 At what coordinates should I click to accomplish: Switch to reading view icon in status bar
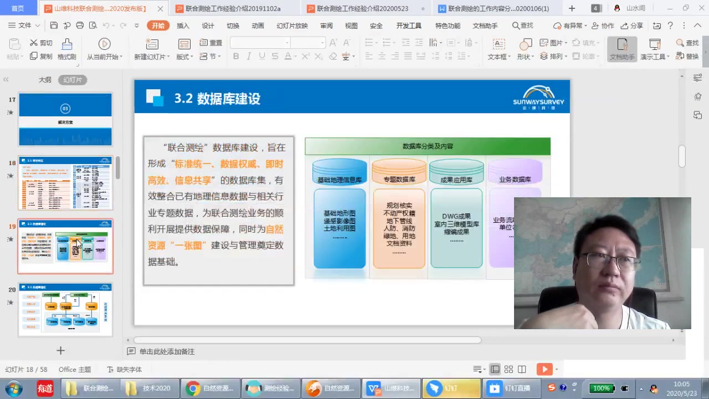[522, 369]
